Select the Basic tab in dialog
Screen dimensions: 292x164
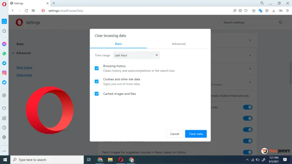point(118,44)
